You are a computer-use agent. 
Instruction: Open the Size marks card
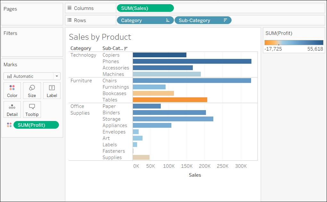click(x=32, y=91)
